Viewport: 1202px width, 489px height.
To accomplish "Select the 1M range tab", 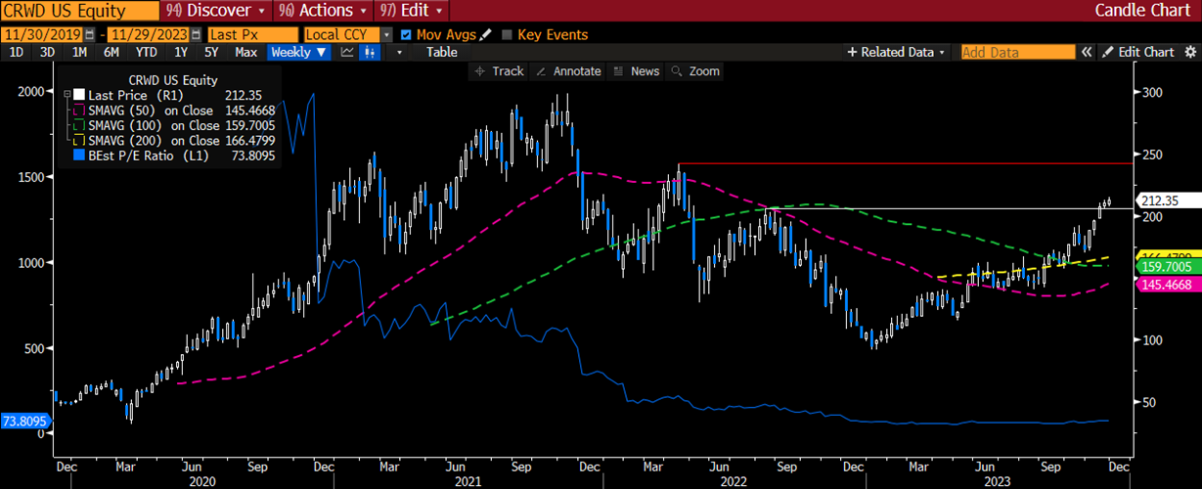I will pos(79,52).
